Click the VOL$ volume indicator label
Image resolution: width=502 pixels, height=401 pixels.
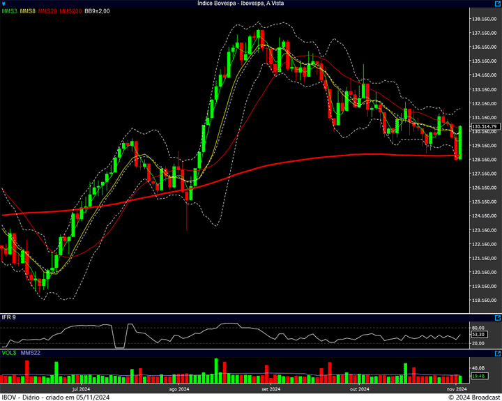[10, 353]
